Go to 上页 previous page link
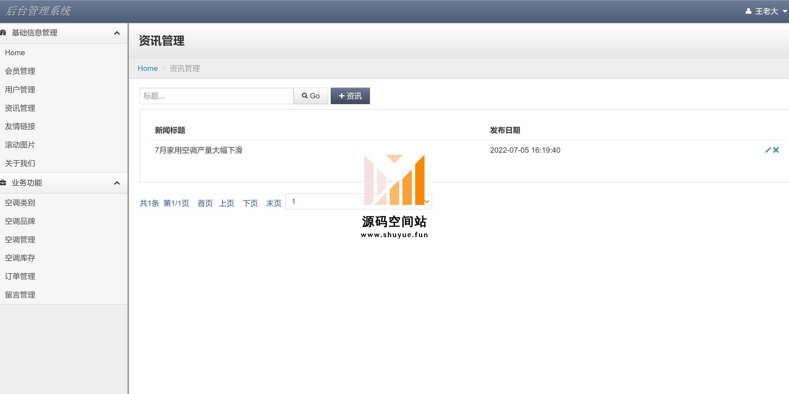 pyautogui.click(x=227, y=203)
